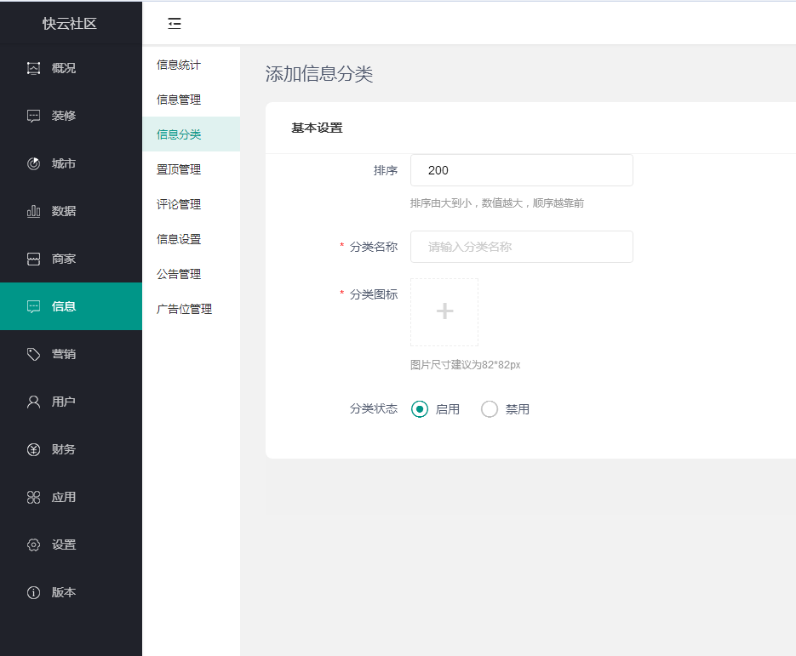796x656 pixels.
Task: Select the 禁用 radio button
Action: 490,409
